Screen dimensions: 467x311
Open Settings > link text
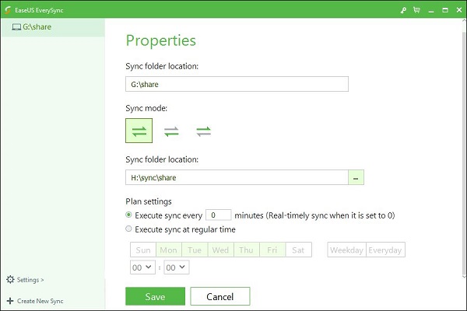30,280
